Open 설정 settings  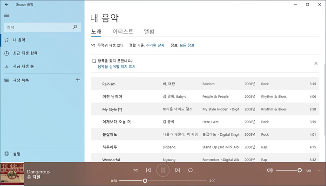point(42,154)
